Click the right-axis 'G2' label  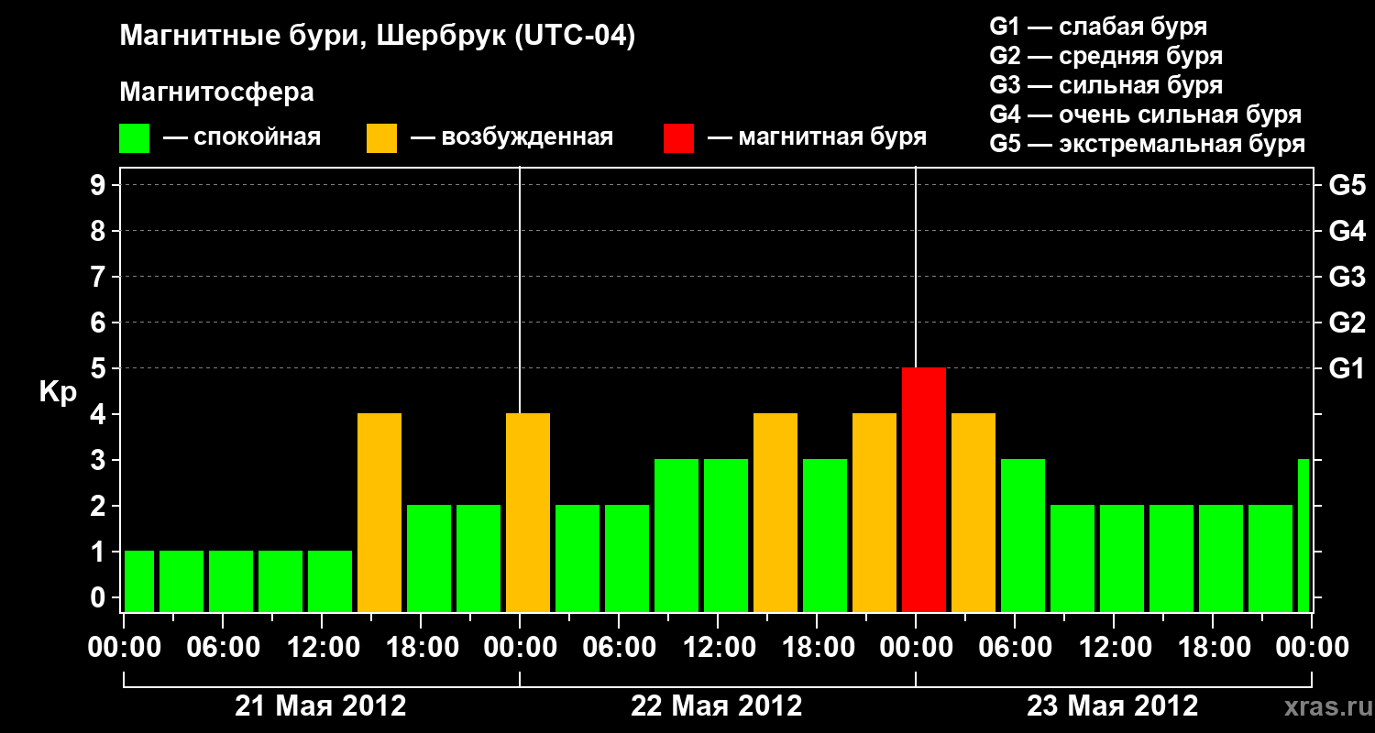point(1347,323)
